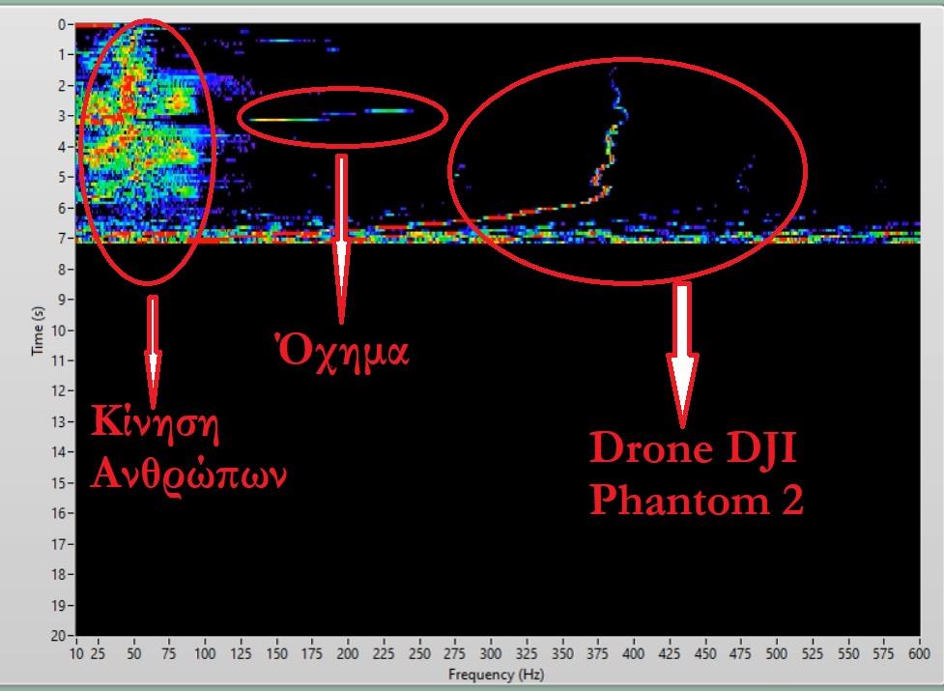The image size is (944, 691).
Task: Click the 600 maximum label on Frequency axis
Action: point(920,654)
